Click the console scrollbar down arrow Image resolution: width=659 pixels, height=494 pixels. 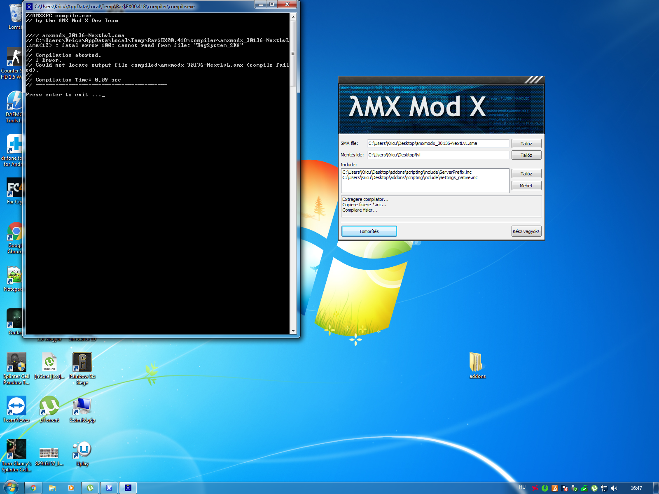(x=293, y=331)
